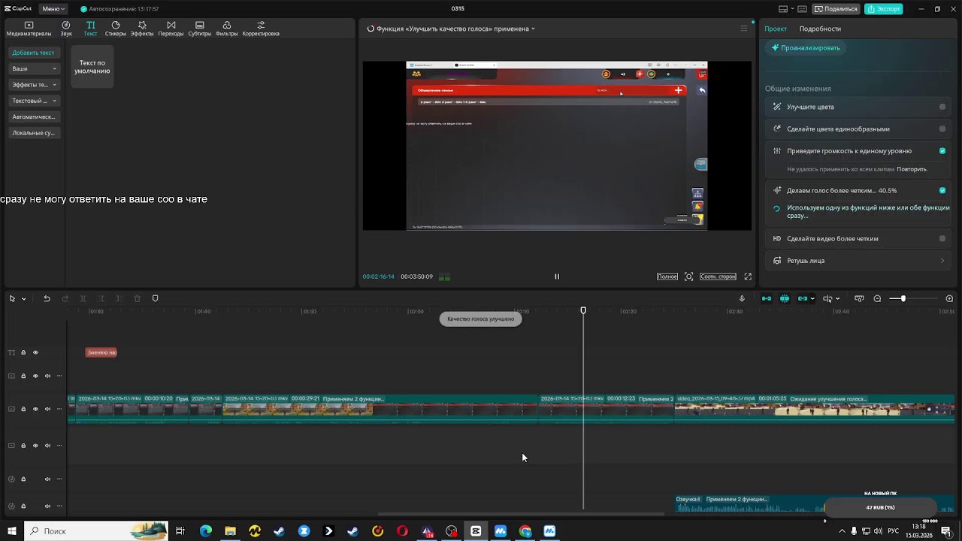This screenshot has width=962, height=541.
Task: Click the Проанализировать button
Action: 806,47
